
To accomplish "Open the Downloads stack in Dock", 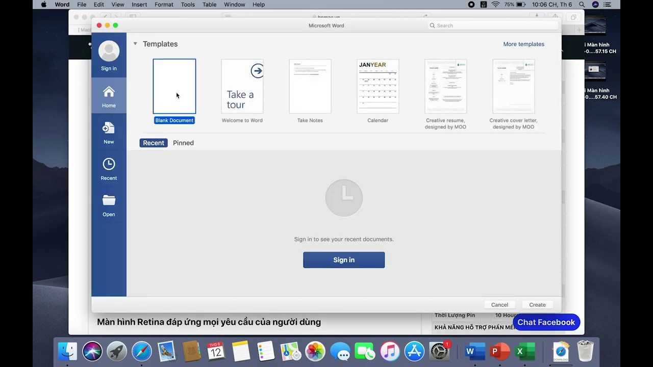I will point(560,351).
